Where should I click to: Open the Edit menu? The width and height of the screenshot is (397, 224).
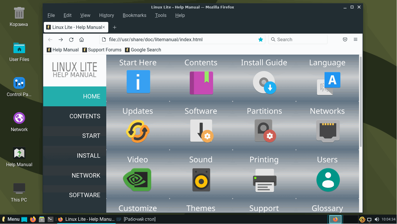(x=67, y=15)
